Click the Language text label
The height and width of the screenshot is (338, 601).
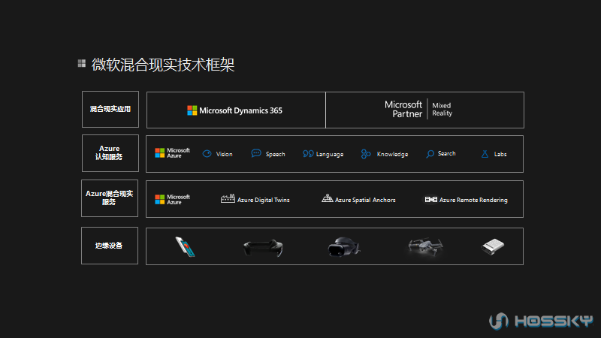(330, 155)
